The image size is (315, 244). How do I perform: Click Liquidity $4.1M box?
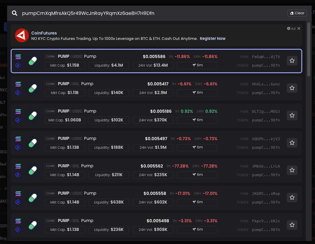pyautogui.click(x=109, y=65)
